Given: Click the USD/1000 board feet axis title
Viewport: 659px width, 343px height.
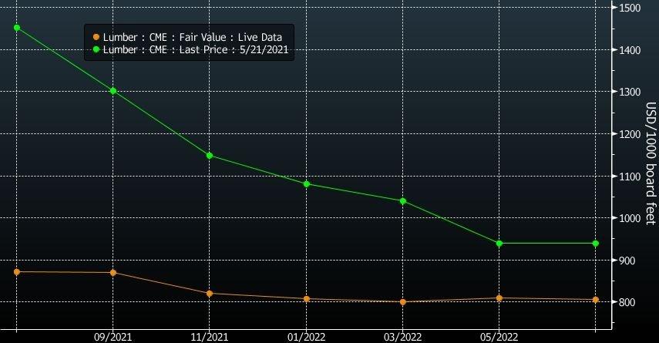Looking at the screenshot, I should pyautogui.click(x=651, y=163).
